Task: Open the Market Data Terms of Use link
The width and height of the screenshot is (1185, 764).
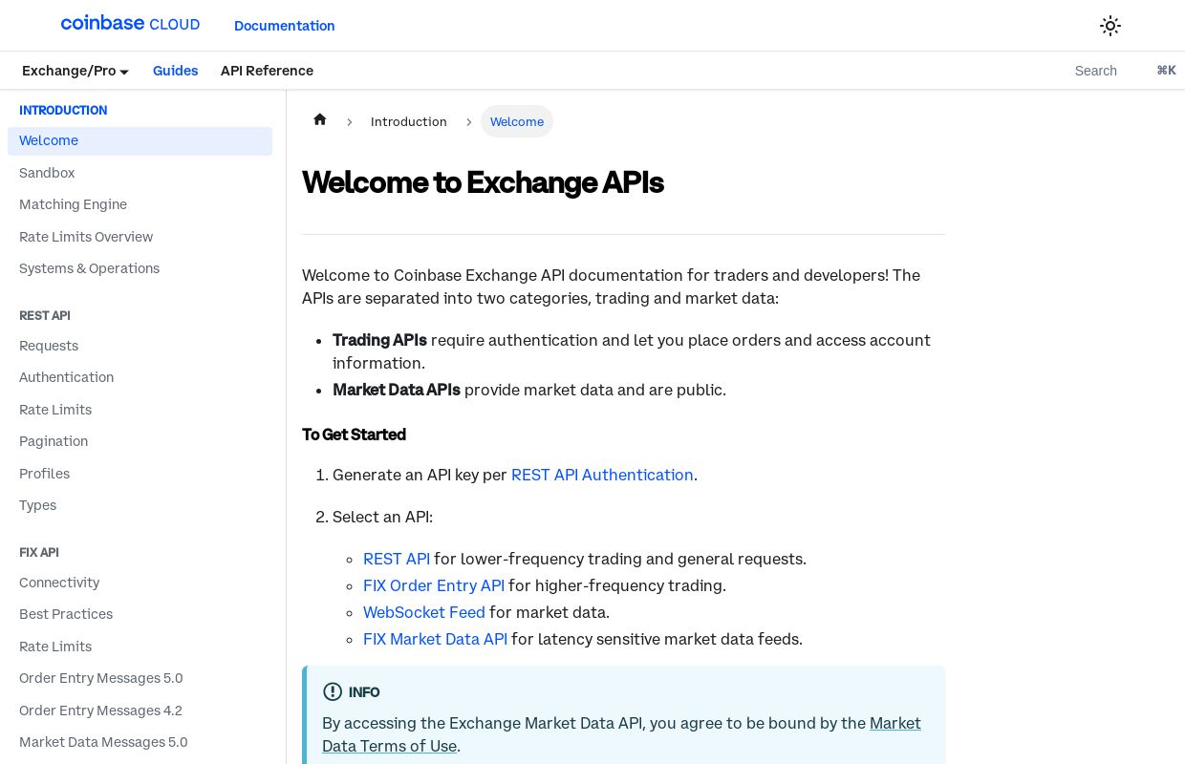Action: coord(621,734)
